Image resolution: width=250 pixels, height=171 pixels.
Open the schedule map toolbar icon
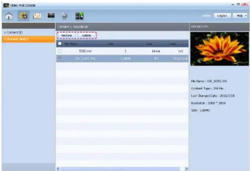pyautogui.click(x=37, y=16)
